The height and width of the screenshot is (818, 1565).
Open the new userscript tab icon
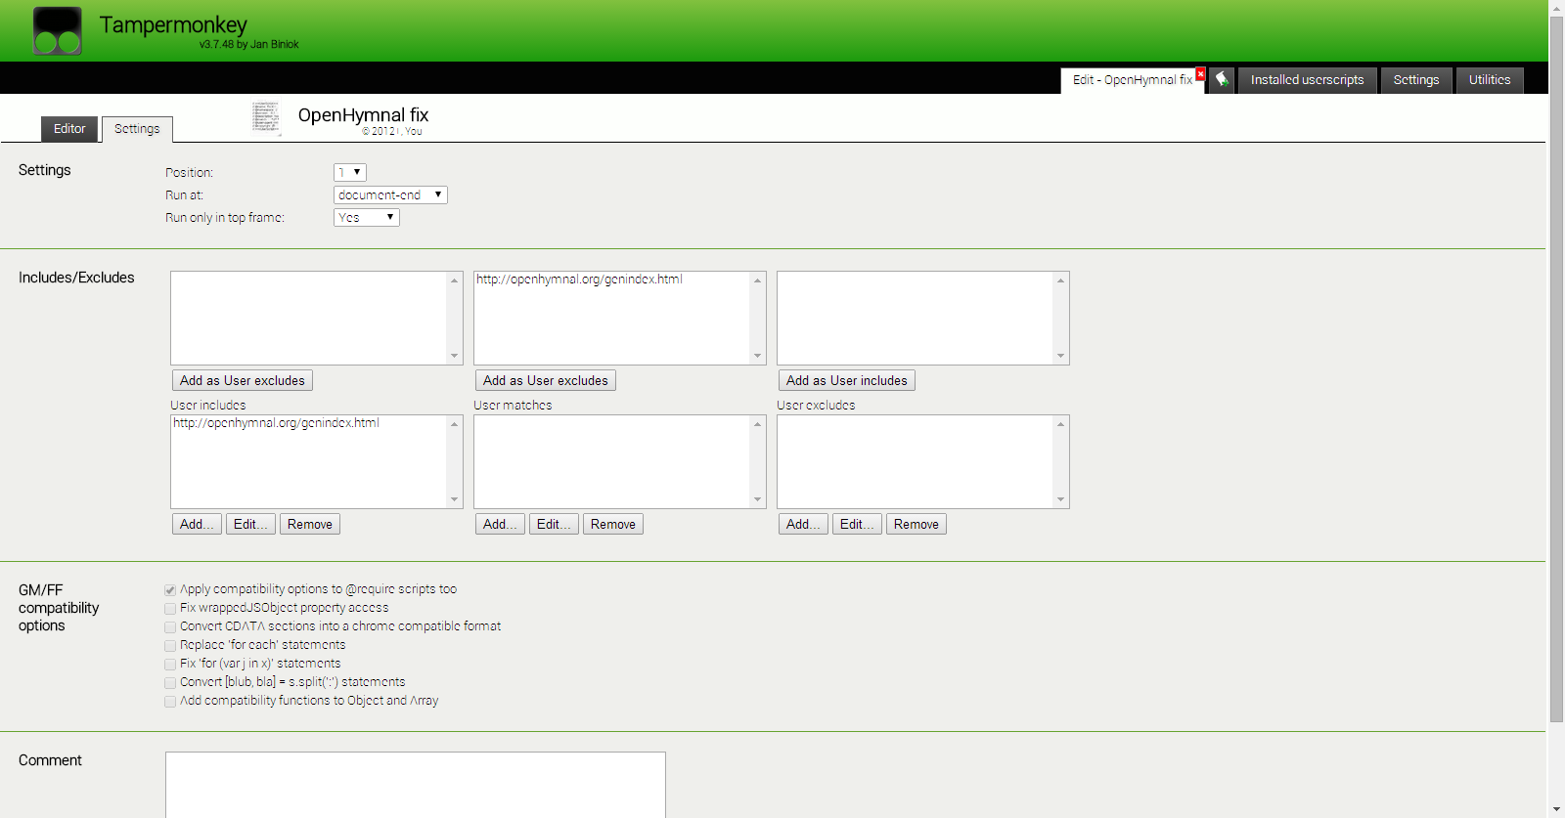[x=1222, y=80]
